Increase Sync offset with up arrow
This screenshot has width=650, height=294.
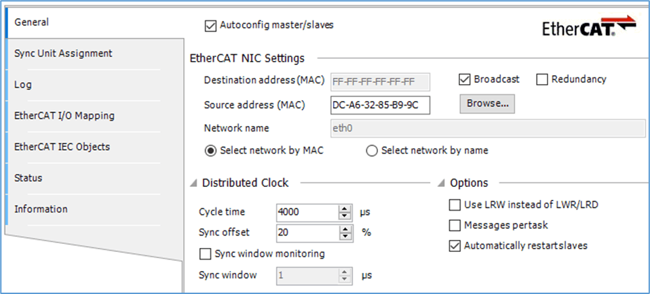coord(346,228)
